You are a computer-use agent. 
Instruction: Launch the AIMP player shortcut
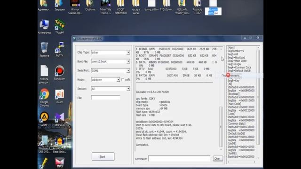pyautogui.click(x=44, y=119)
